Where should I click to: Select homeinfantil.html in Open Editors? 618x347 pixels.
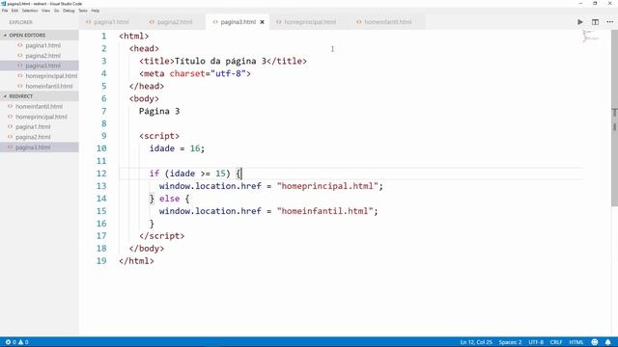(x=49, y=86)
